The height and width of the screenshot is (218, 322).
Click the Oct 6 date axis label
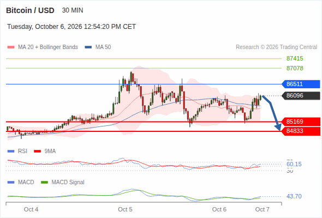(x=219, y=209)
